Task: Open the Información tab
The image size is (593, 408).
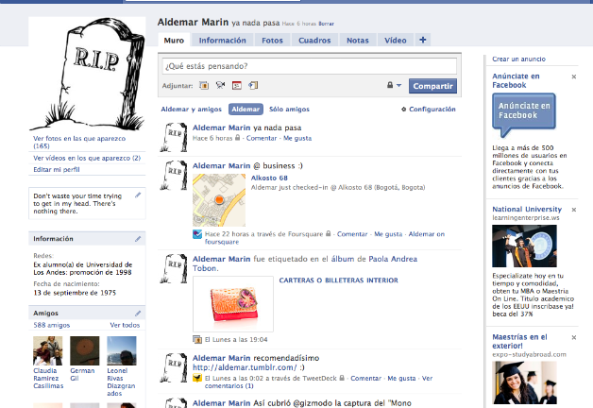Action: (222, 41)
